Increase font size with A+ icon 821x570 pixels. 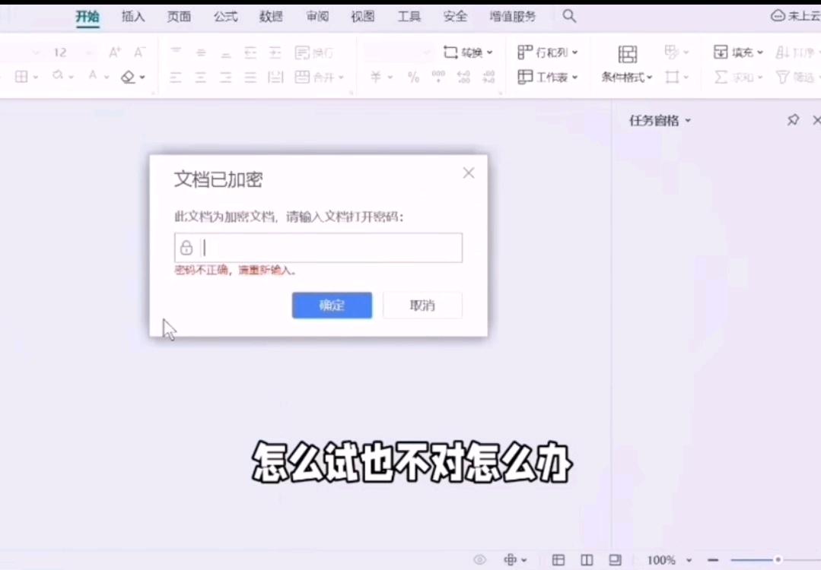pos(115,52)
